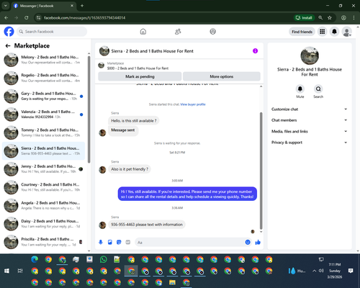This screenshot has width=360, height=288.
Task: Send a thumbs-up like
Action: tap(258, 242)
